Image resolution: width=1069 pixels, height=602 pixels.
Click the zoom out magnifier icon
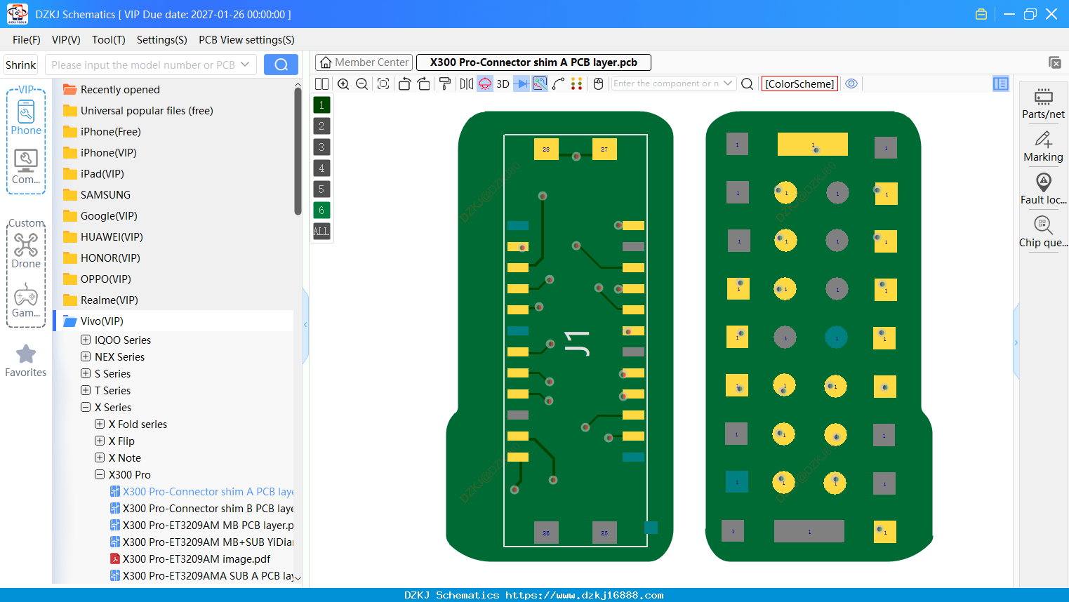coord(362,83)
